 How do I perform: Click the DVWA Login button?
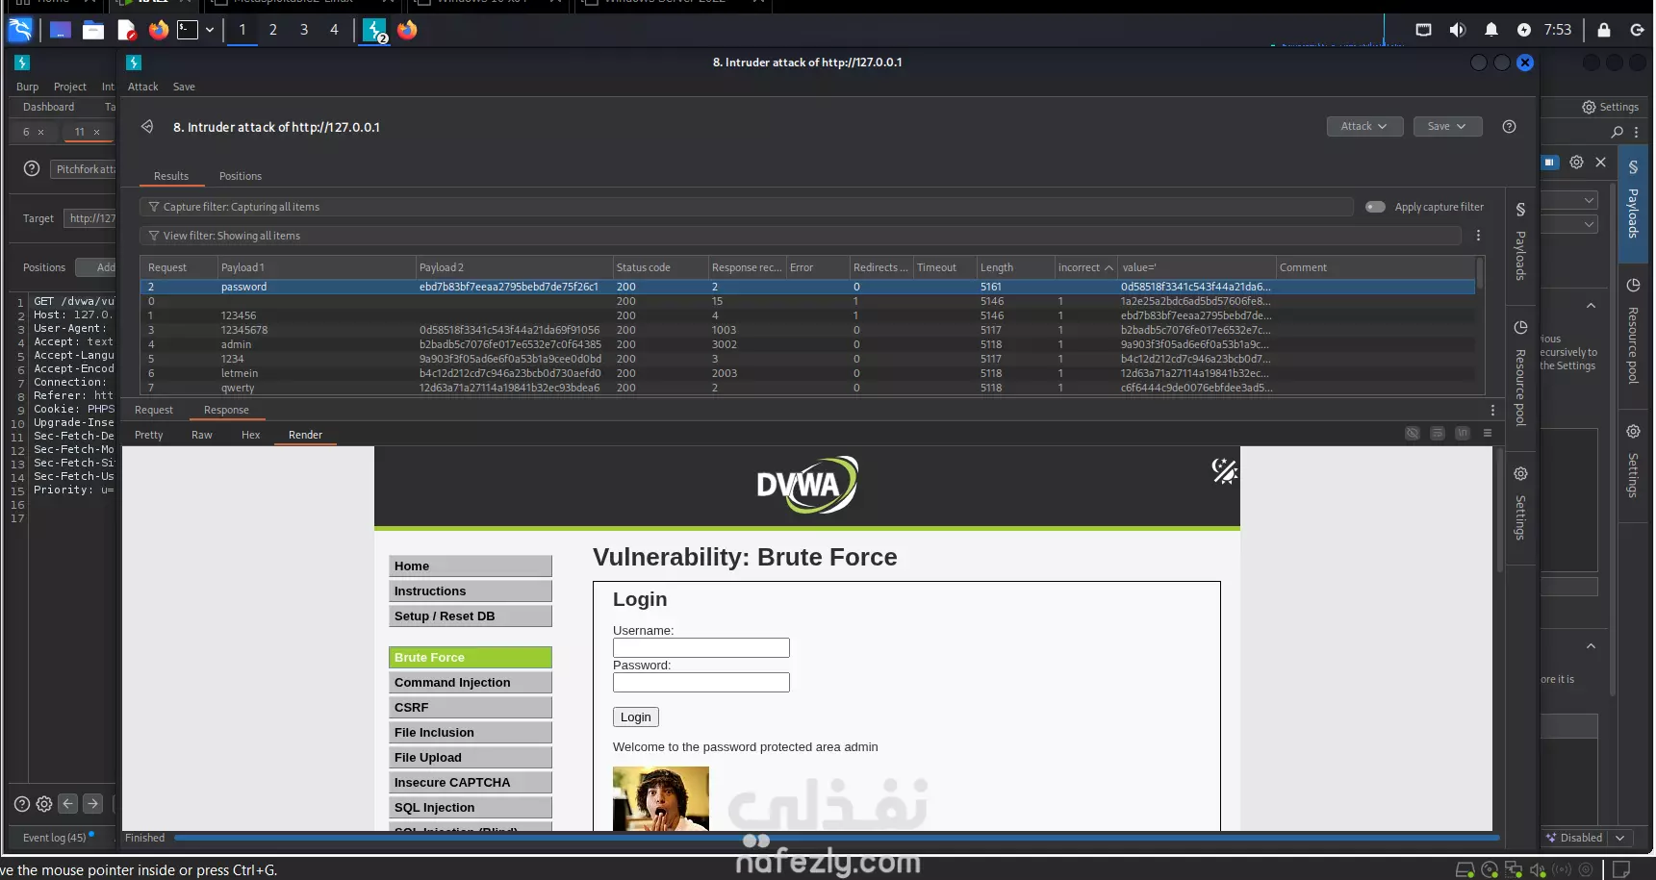click(x=635, y=717)
